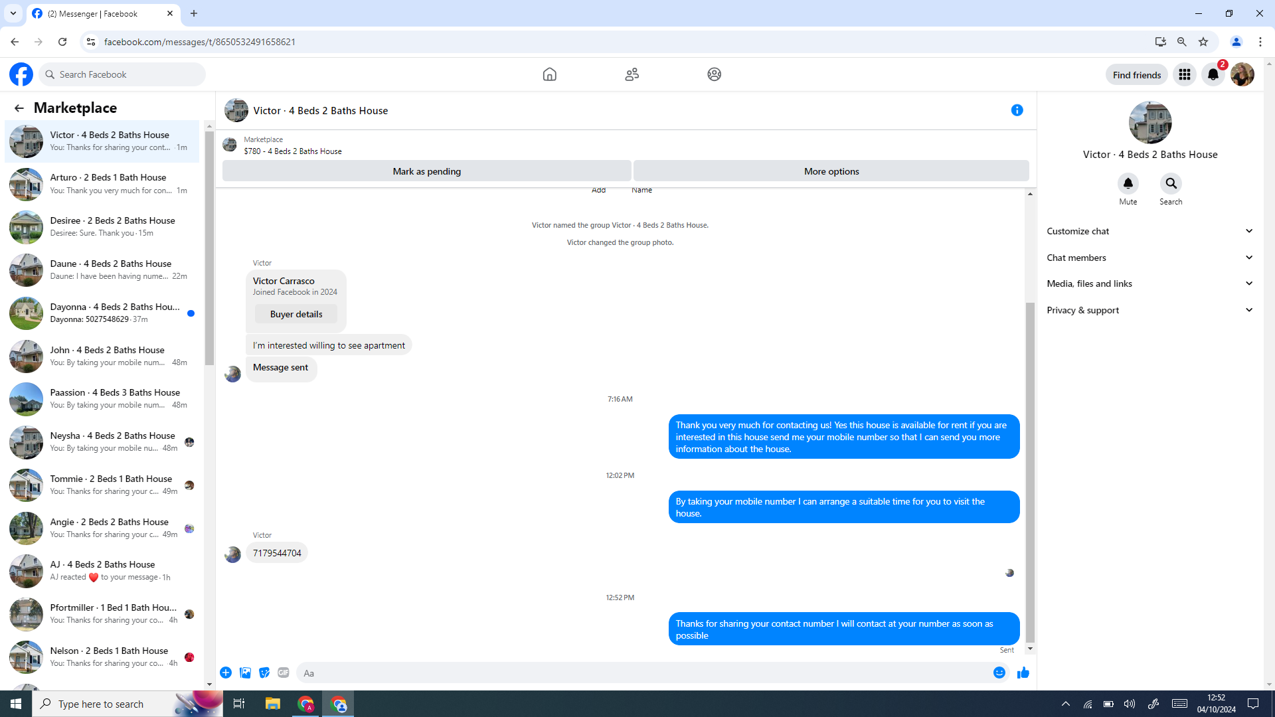The image size is (1275, 717).
Task: Open Windows notification center icon
Action: tap(1253, 704)
